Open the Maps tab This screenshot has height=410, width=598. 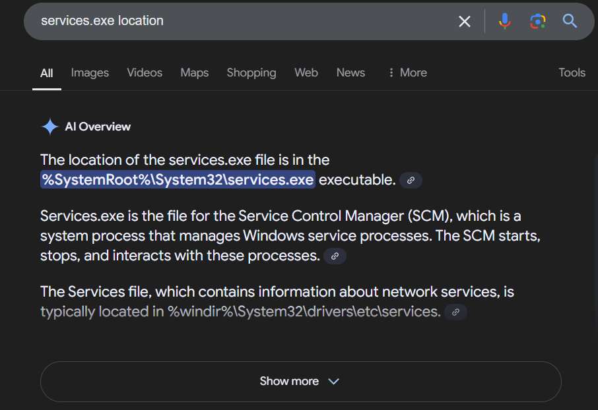(195, 73)
